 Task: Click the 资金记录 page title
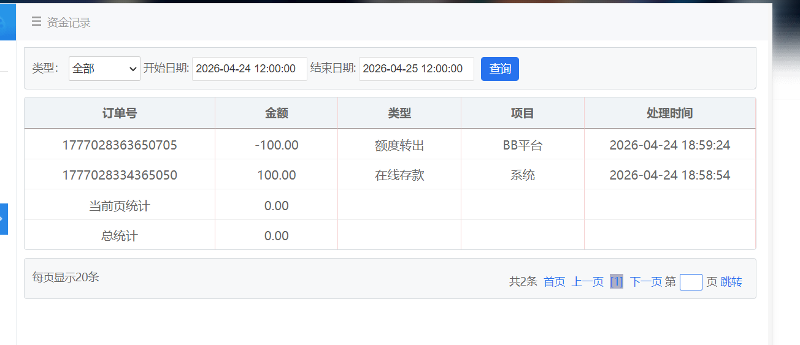(69, 23)
